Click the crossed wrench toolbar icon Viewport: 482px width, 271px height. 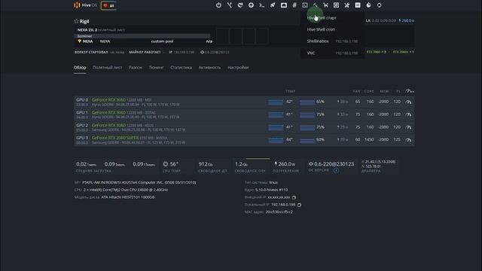point(347,5)
